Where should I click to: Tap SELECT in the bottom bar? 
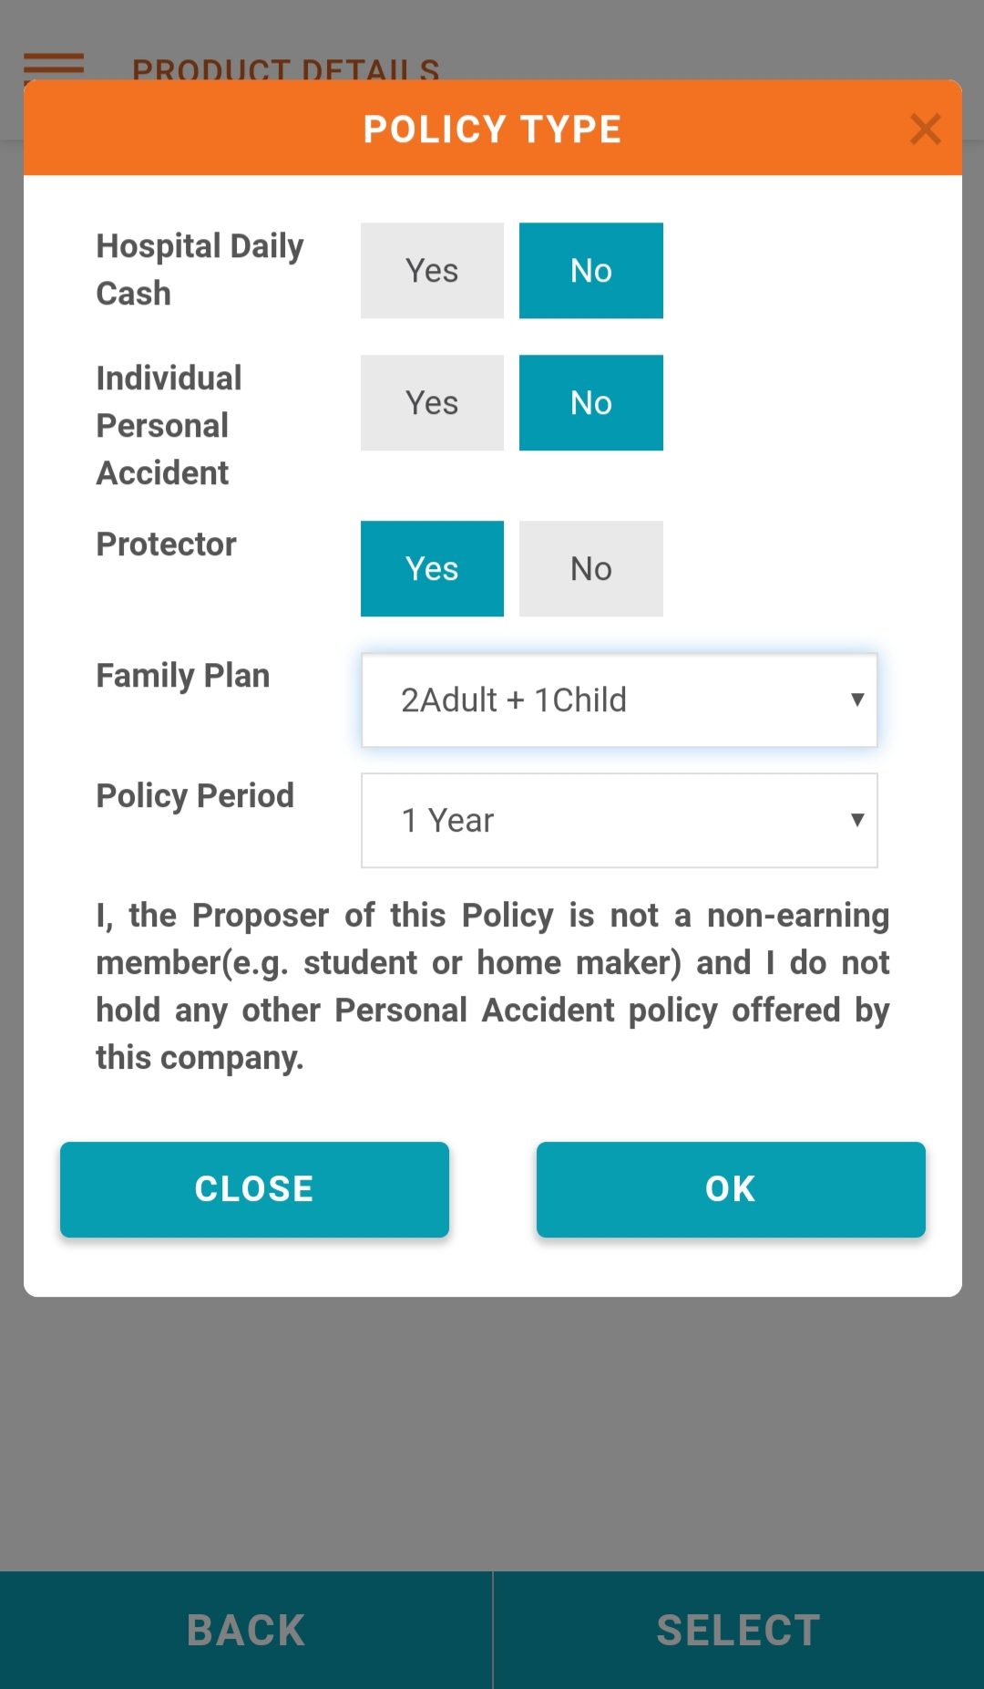coord(738,1631)
